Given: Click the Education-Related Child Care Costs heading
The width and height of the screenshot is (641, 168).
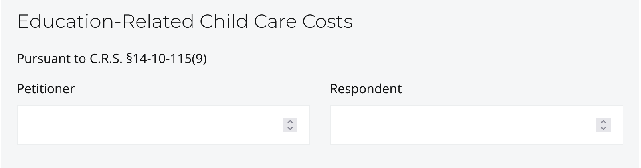Looking at the screenshot, I should pos(185,21).
